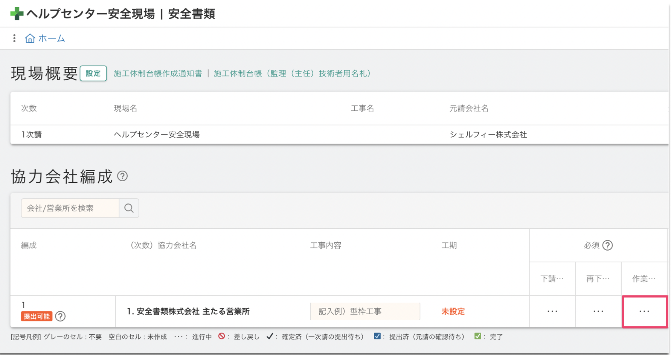Open 施工体制台帳（監理（主任）技術者用名札） link
Screen dimensions: 671x355
(292, 73)
